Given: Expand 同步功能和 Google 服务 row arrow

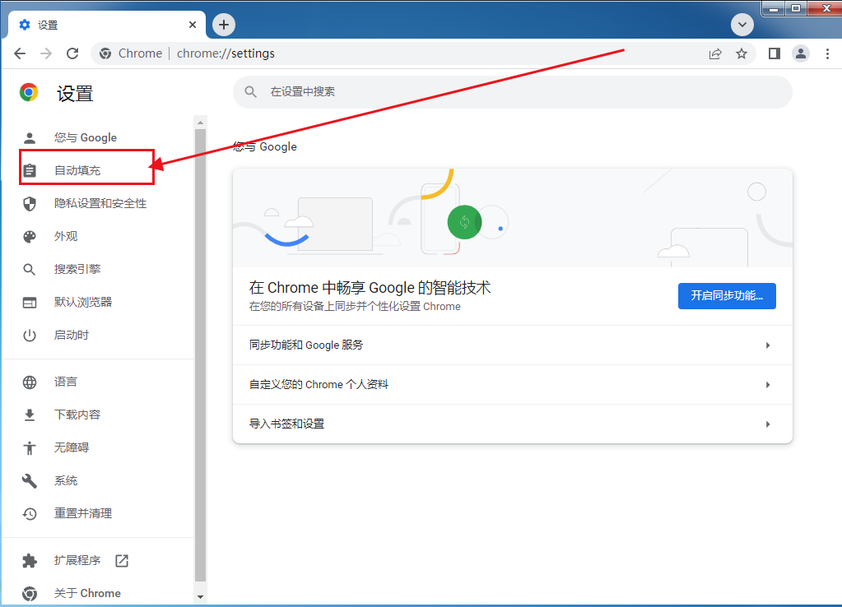Looking at the screenshot, I should point(768,345).
